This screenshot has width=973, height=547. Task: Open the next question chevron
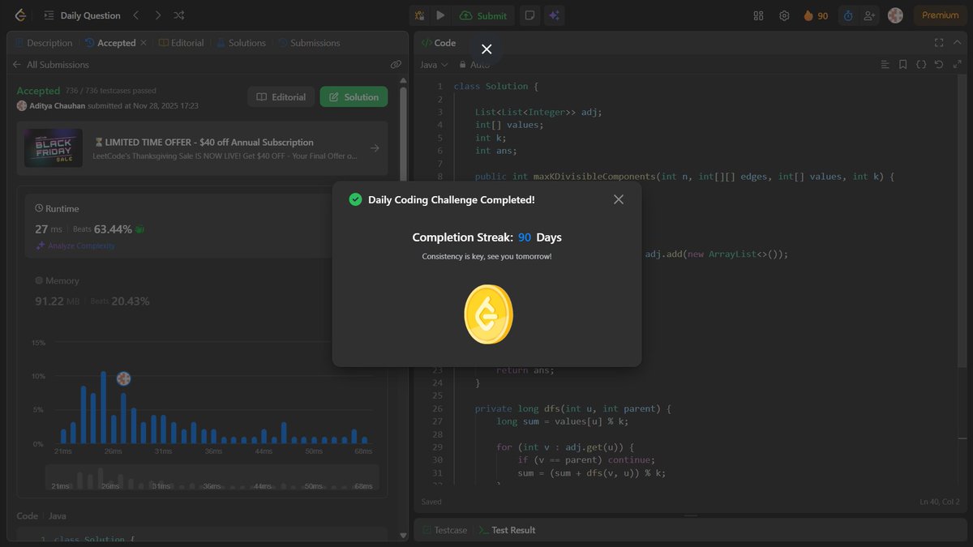(158, 15)
